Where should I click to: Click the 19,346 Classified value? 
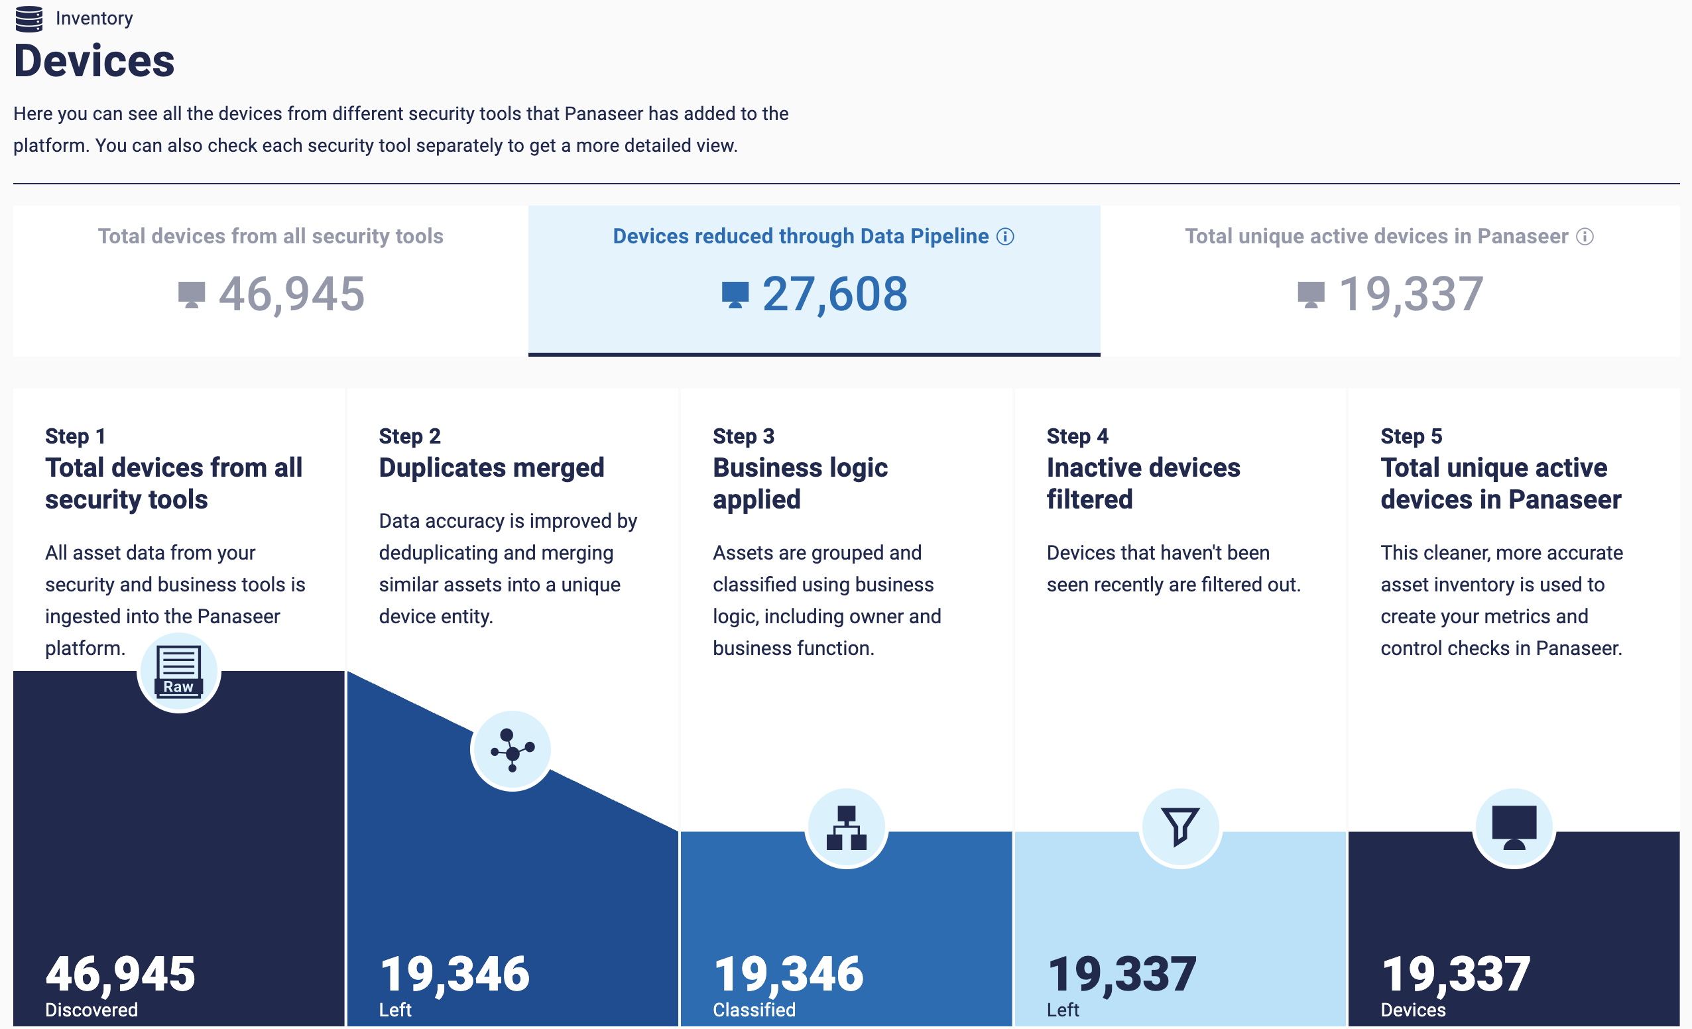click(788, 974)
